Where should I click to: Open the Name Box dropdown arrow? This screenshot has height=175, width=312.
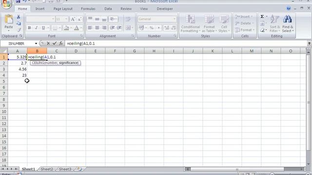(x=36, y=43)
